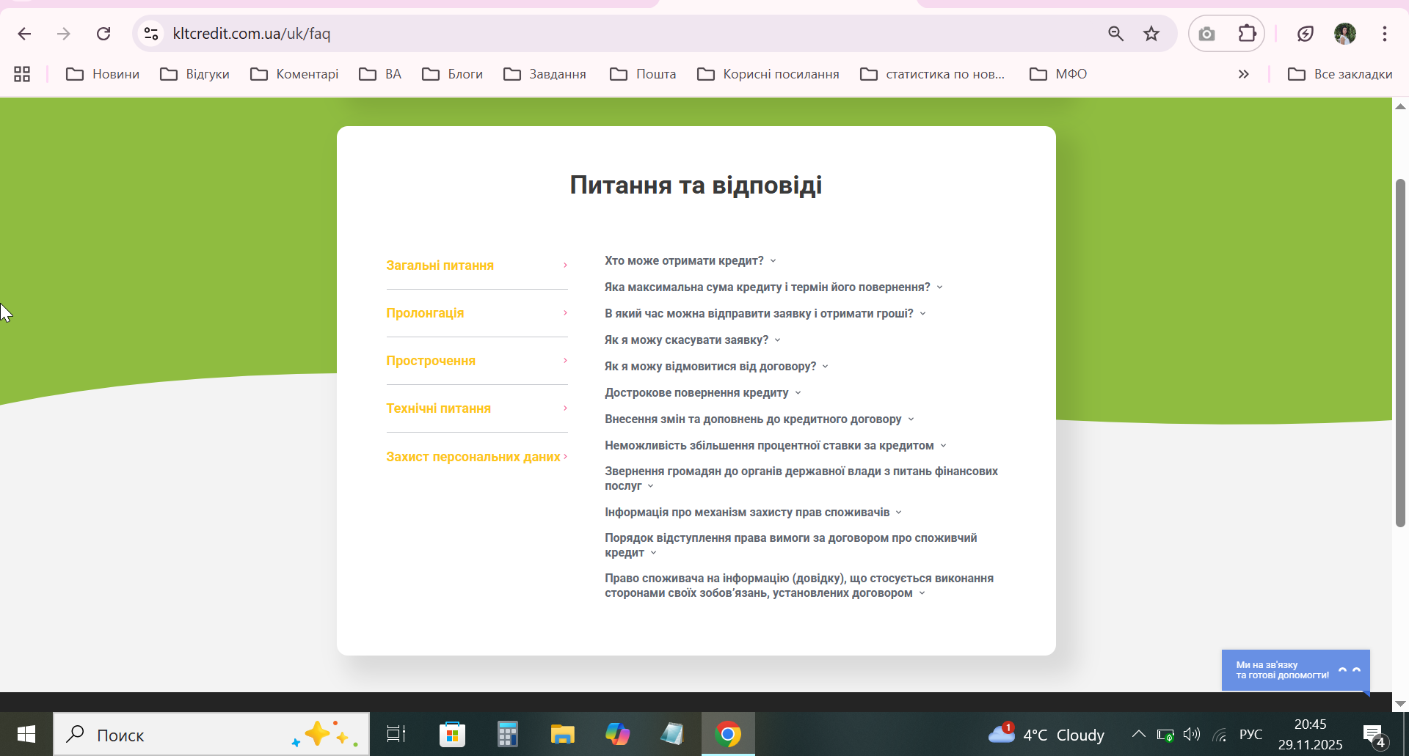
Task: Expand the 'Як я можу скасувати заявку?' question
Action: pyautogui.click(x=686, y=340)
